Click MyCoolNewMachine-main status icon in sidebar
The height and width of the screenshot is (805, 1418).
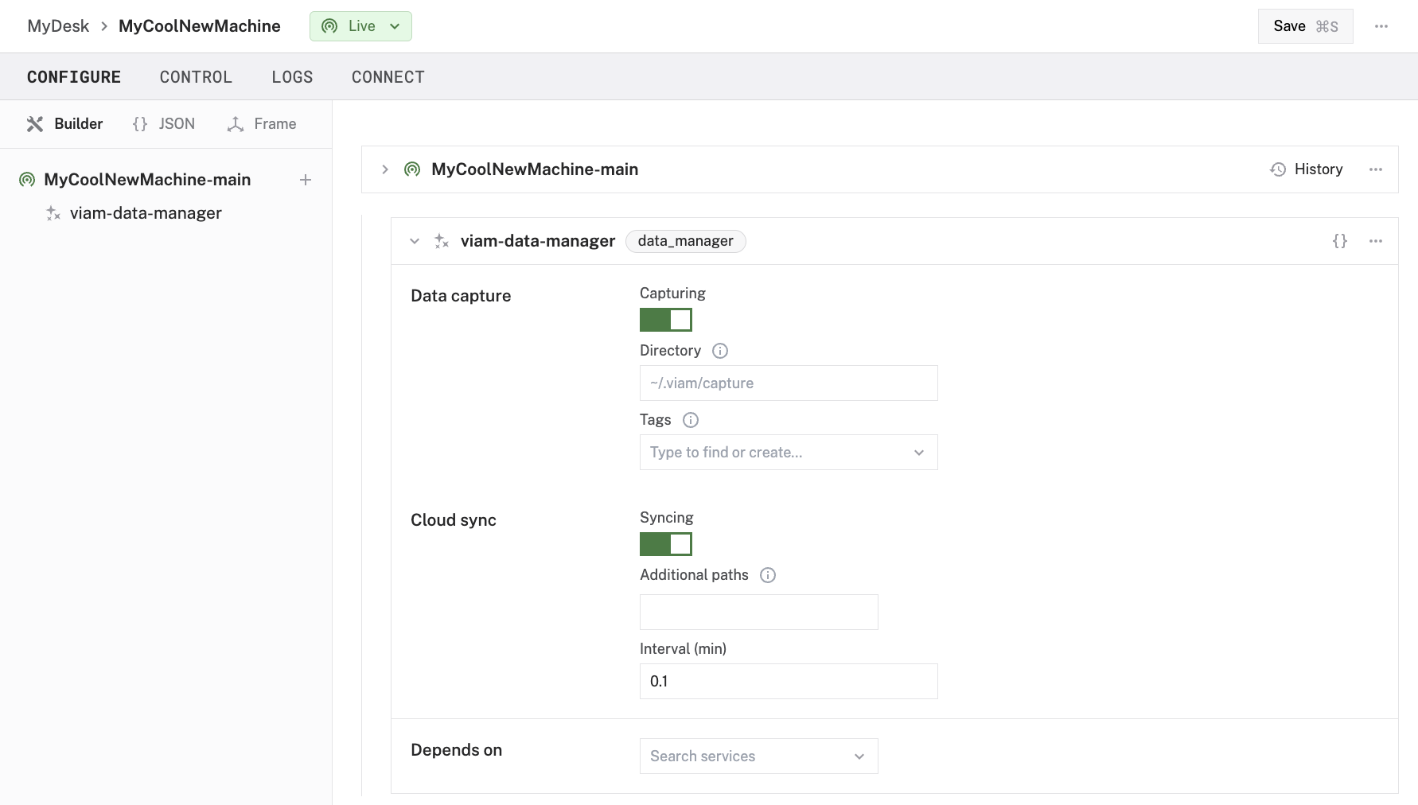27,180
